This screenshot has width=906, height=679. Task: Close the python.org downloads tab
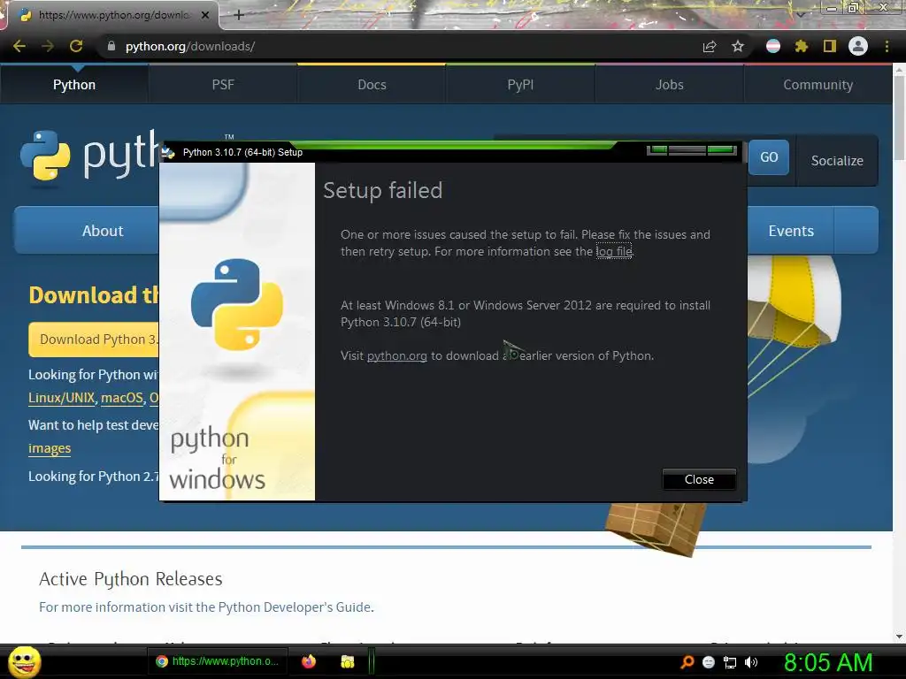tap(205, 15)
